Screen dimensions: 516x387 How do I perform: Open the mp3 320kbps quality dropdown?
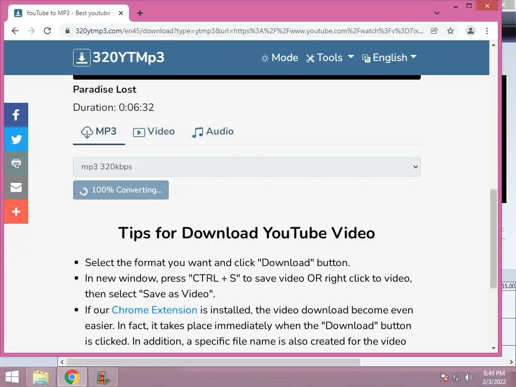246,167
